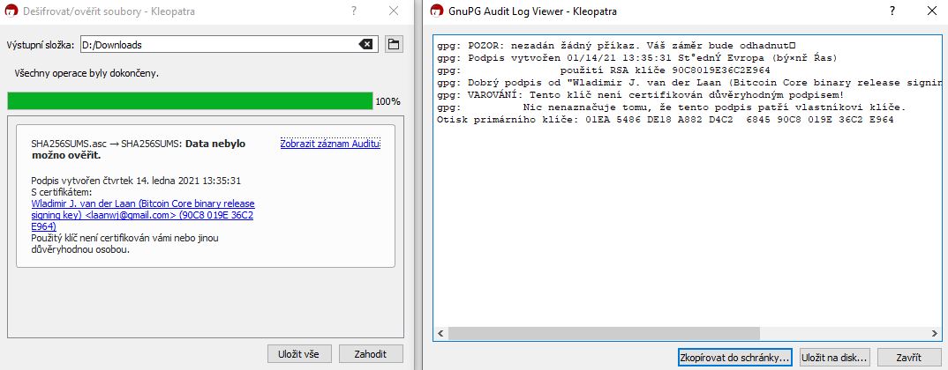The width and height of the screenshot is (948, 370).
Task: Open the Zobrazit záznam Auditu link
Action: pos(329,144)
